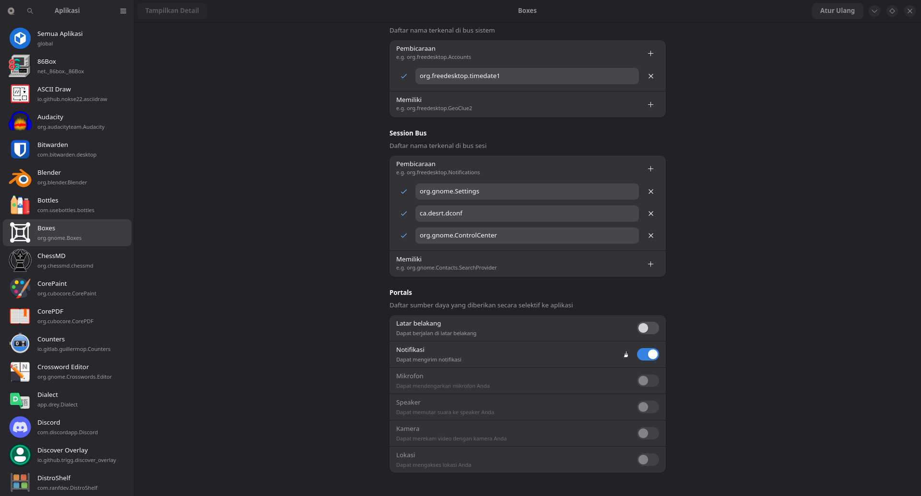The height and width of the screenshot is (496, 921).
Task: Select the Blender app icon
Action: pyautogui.click(x=20, y=178)
